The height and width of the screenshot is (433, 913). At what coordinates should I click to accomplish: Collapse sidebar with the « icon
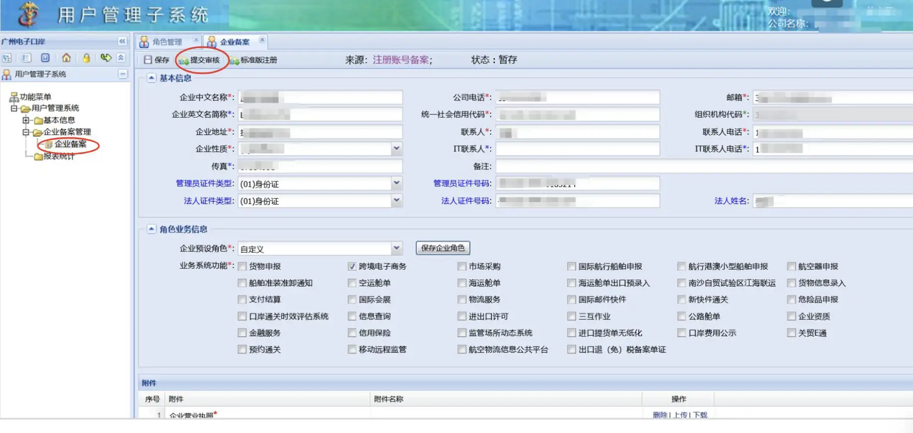123,41
